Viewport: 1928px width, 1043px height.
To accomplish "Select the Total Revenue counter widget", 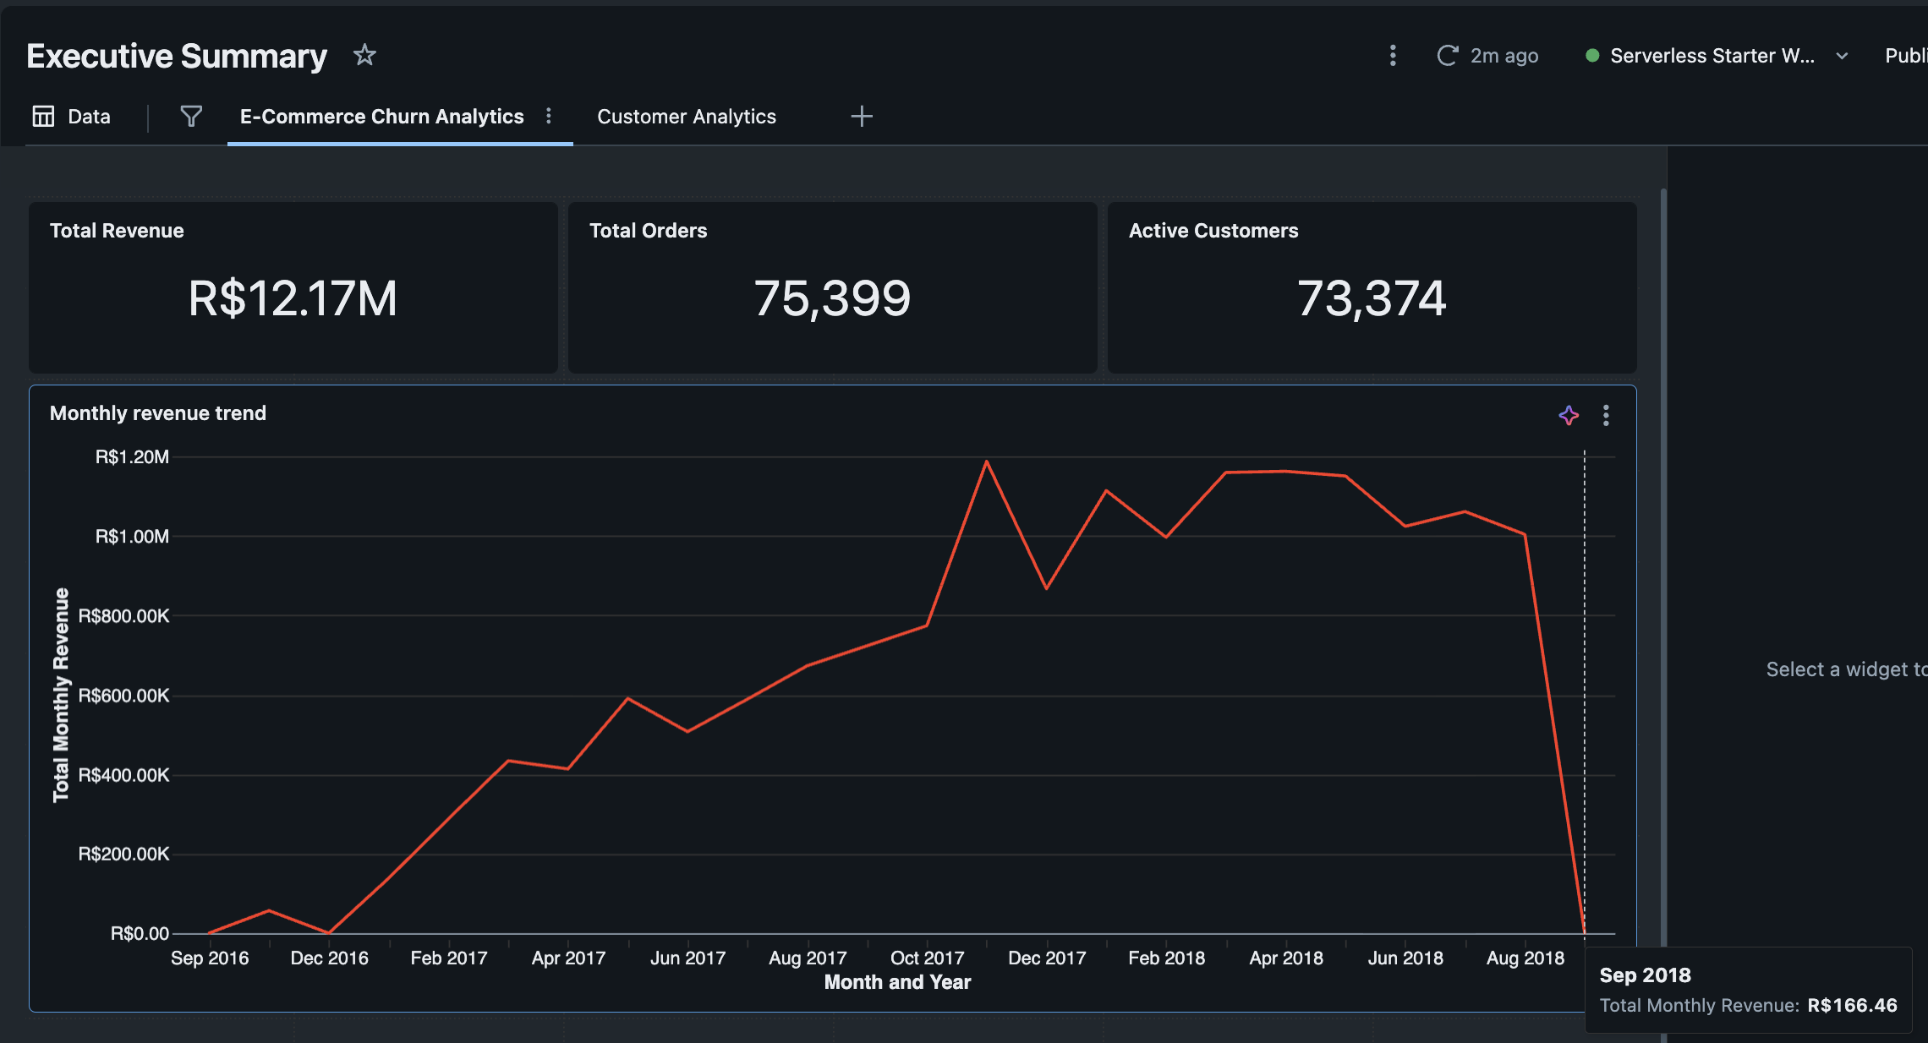I will click(293, 287).
